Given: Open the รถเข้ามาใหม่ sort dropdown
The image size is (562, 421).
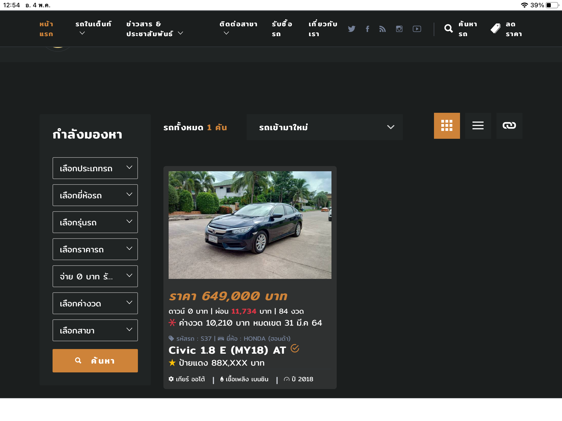Looking at the screenshot, I should click(x=324, y=127).
